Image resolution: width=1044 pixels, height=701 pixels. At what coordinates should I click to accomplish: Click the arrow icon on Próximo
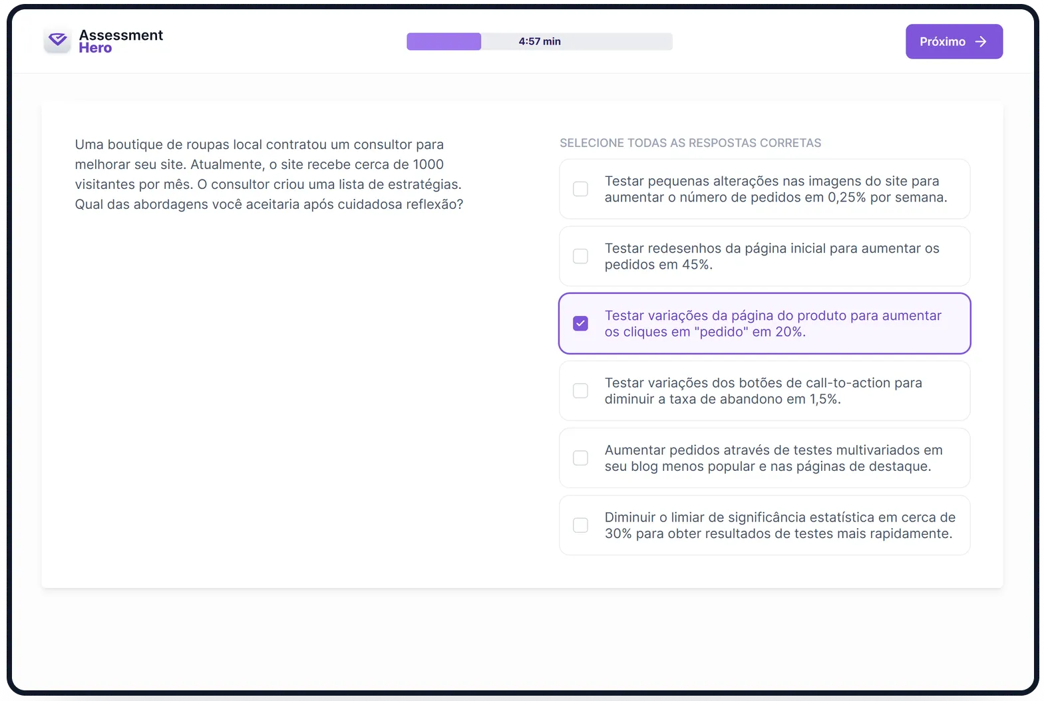(x=981, y=42)
